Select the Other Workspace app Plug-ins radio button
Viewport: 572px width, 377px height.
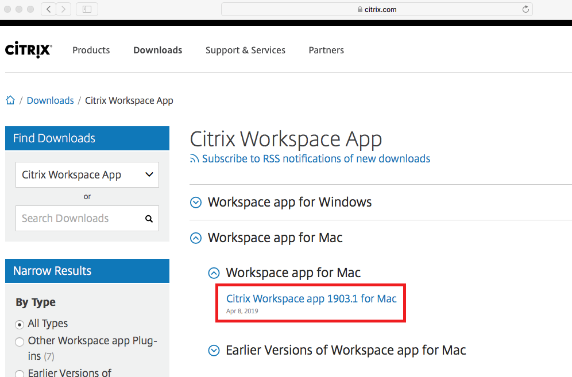[x=20, y=341]
